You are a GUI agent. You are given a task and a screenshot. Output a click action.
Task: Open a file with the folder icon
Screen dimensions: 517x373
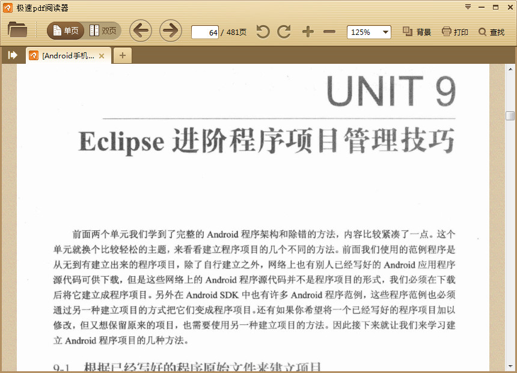pyautogui.click(x=17, y=29)
